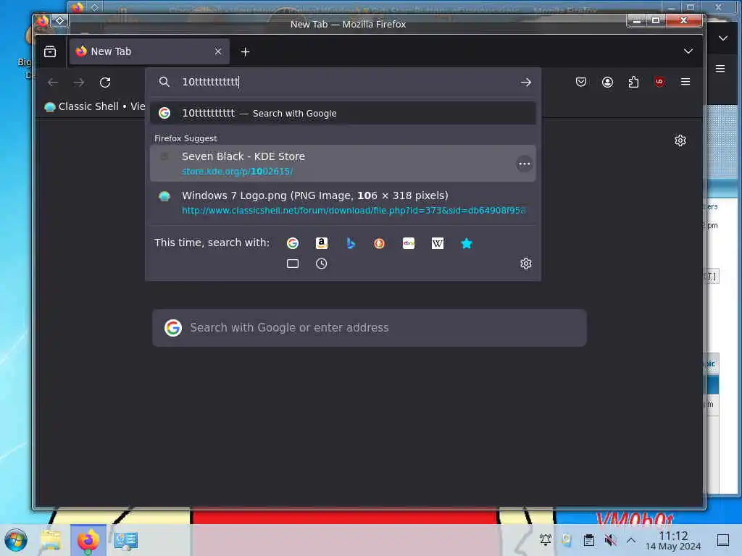
Task: Search this time with Bing
Action: 351,243
